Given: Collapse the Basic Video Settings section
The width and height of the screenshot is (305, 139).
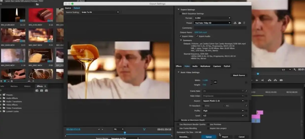Looking at the screenshot, I should (178, 72).
